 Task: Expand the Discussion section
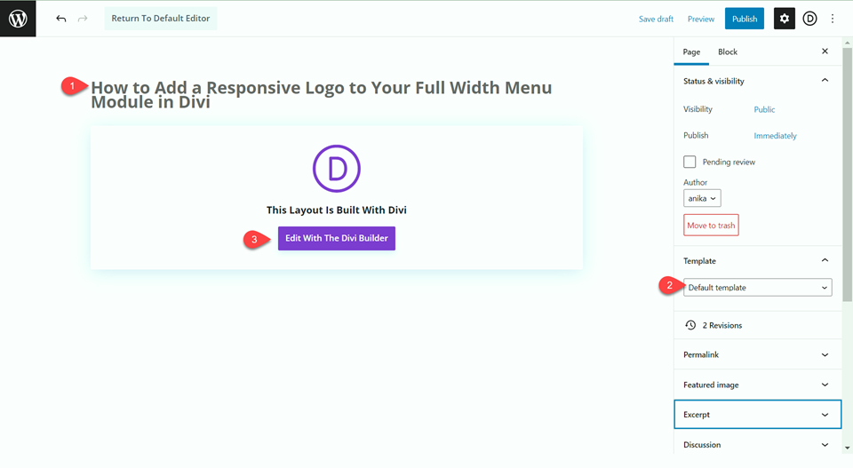(757, 445)
